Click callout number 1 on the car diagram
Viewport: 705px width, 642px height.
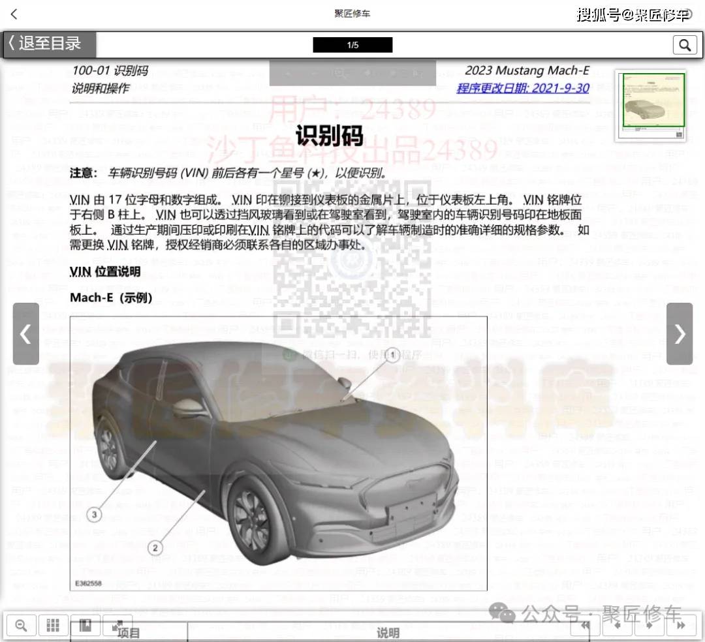[x=392, y=356]
